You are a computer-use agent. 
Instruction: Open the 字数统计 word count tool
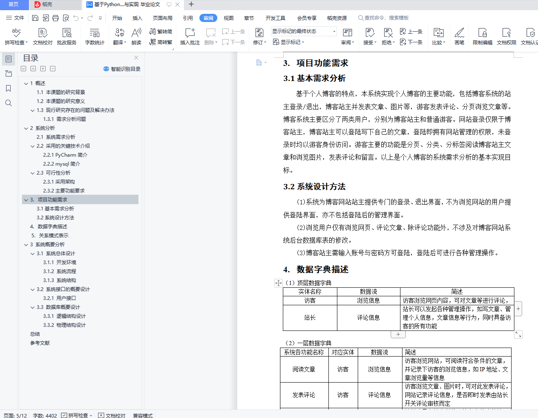[95, 36]
